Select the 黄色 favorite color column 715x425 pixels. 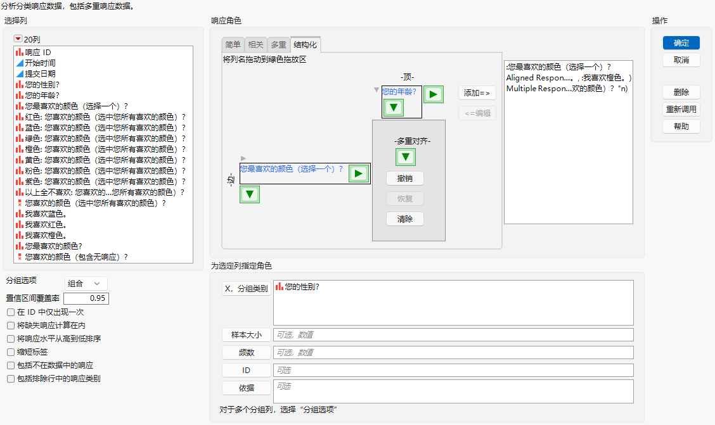pos(101,160)
